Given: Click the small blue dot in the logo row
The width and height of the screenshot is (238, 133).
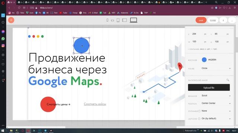Looking at the screenshot, I should click(29, 36).
